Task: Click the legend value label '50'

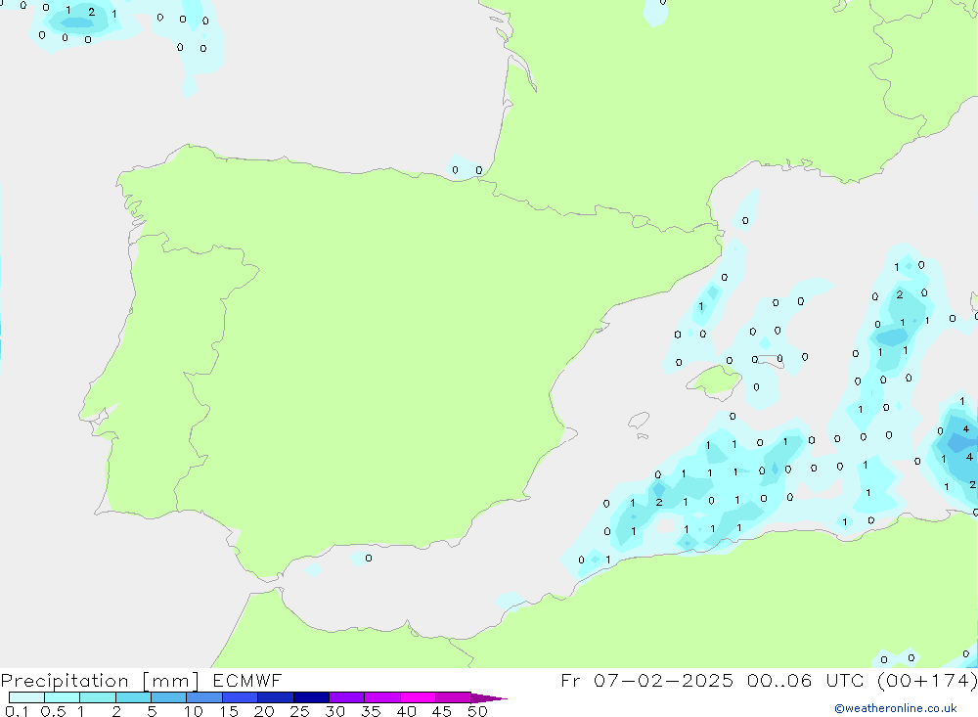Action: (x=476, y=711)
